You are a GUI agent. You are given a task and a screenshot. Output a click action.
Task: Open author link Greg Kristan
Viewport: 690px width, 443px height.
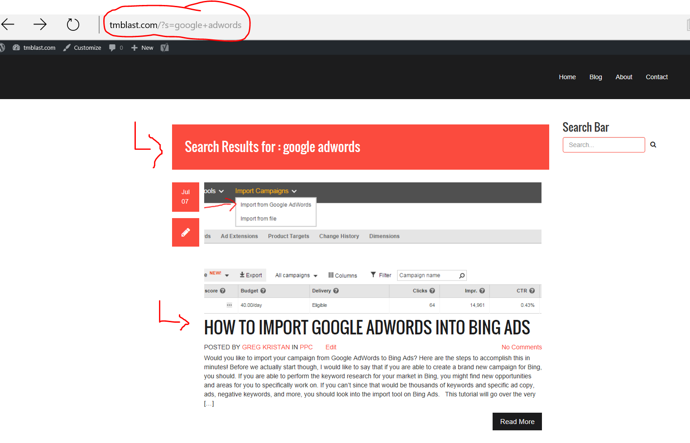[266, 347]
